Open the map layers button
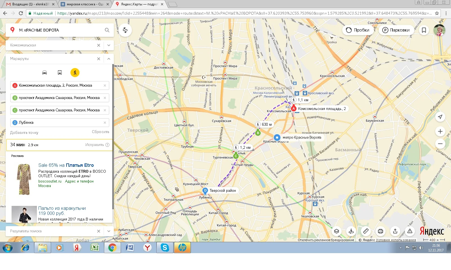Screen dimensions: 451x270 [x=337, y=231]
